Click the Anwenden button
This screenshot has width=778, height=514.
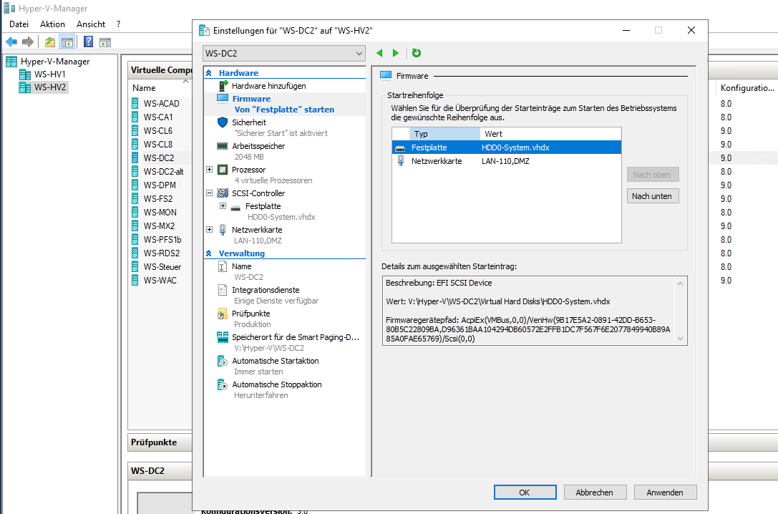tap(665, 493)
